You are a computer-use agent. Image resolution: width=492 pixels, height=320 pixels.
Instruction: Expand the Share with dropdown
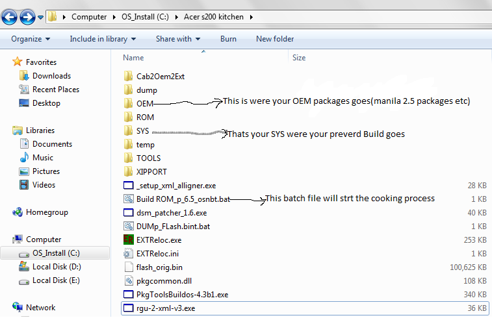tap(177, 39)
